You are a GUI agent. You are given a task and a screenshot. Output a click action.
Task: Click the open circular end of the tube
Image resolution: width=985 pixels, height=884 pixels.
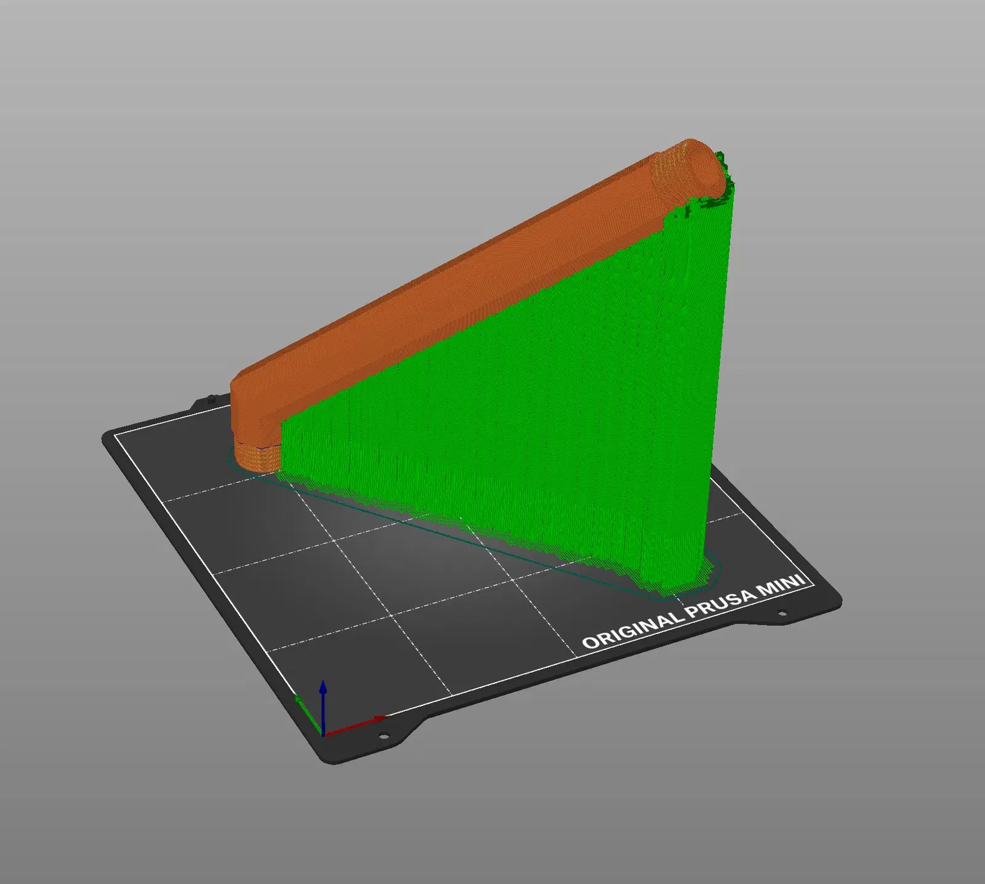(x=701, y=163)
